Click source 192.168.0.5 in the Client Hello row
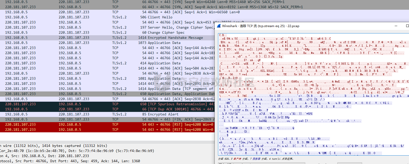The height and width of the screenshot is (164, 409). 16,17
